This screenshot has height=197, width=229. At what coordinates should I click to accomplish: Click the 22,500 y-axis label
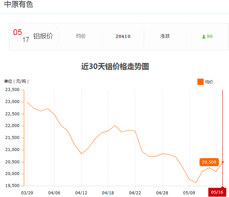click(x=13, y=114)
